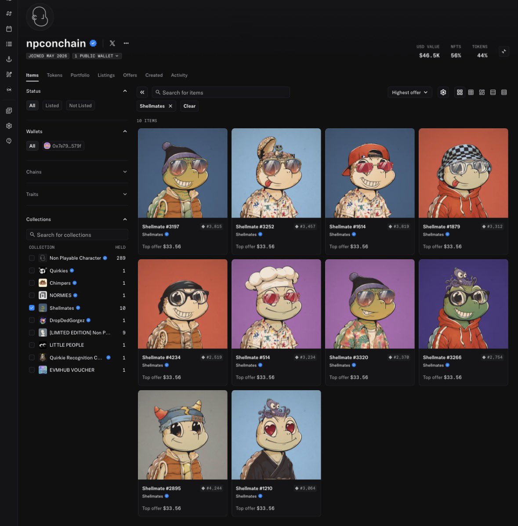Viewport: 518px width, 526px height.
Task: Switch to the Tokens tab
Action: 54,75
